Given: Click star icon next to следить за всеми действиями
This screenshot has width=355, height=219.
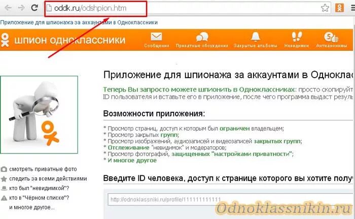Looking at the screenshot, I should click(x=4, y=179).
